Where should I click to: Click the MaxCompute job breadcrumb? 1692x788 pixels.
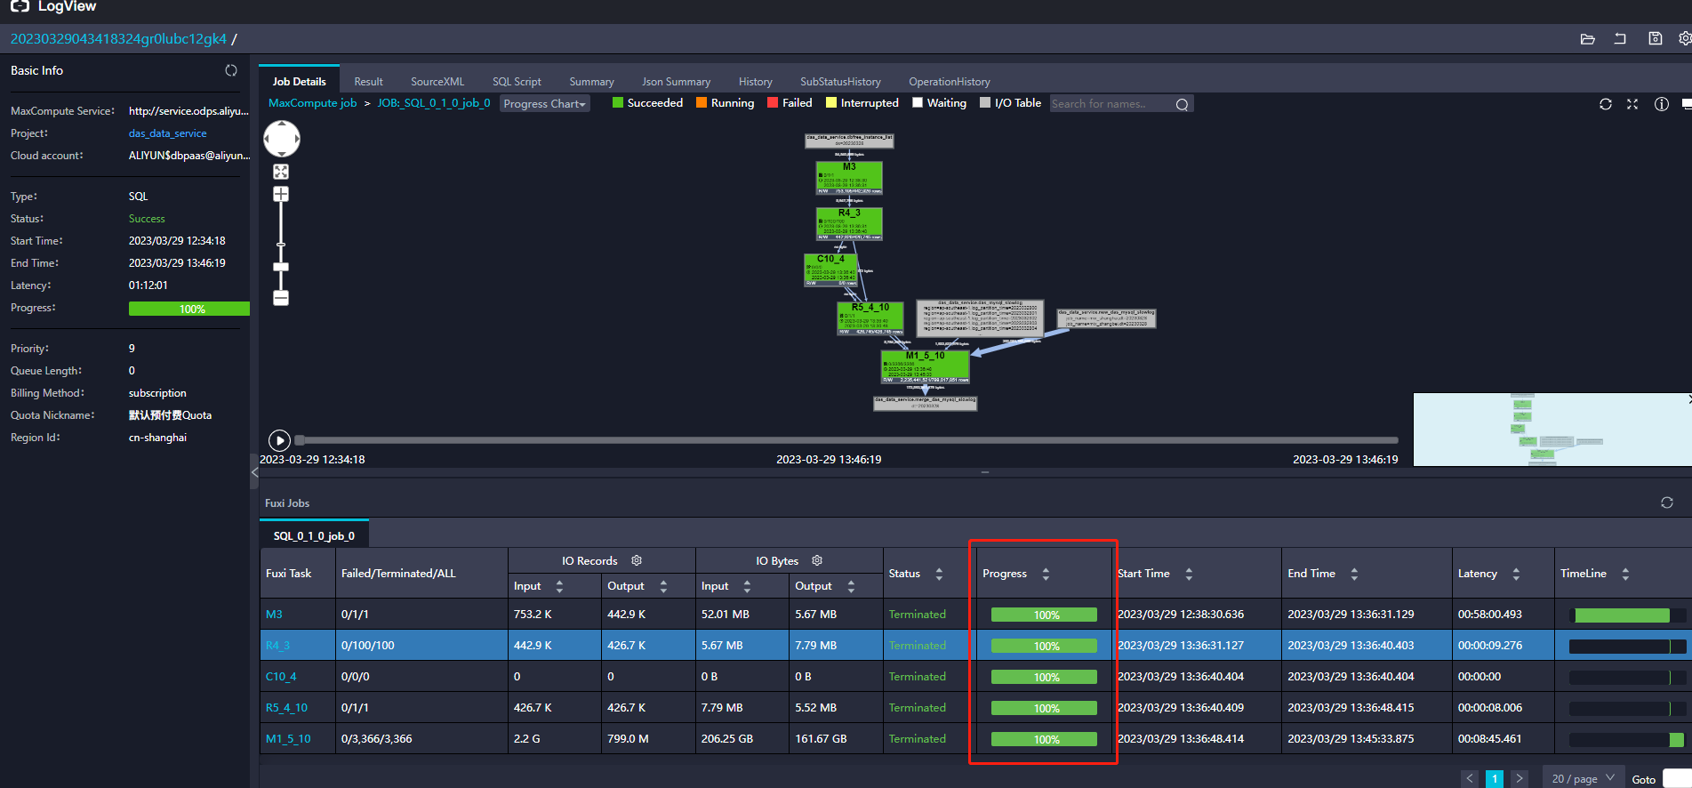tap(312, 103)
